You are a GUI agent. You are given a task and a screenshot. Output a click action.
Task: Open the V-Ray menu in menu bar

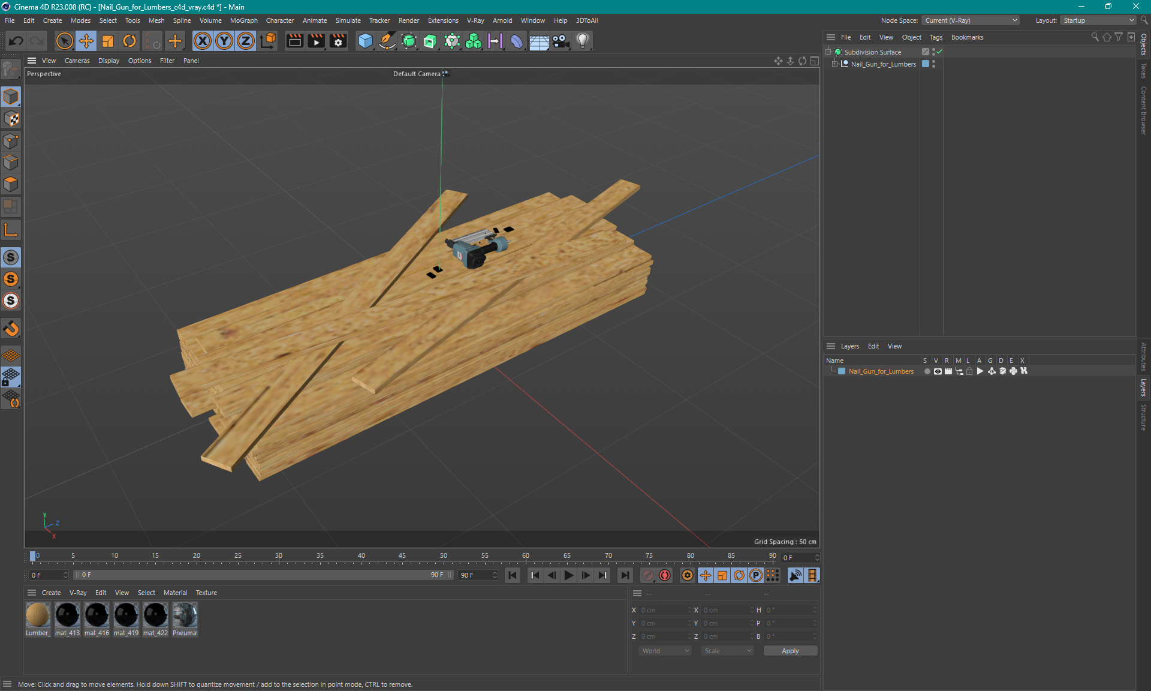pyautogui.click(x=475, y=20)
